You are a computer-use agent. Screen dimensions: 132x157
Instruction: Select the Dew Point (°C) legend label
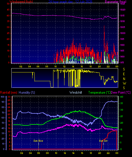[121, 93]
